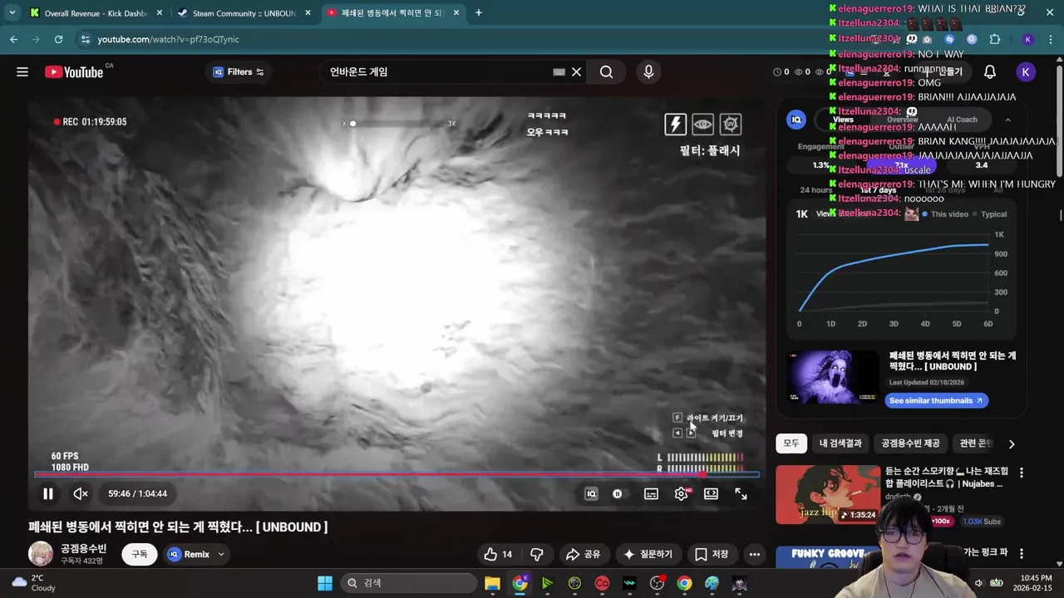Open the Windows Start menu
Image resolution: width=1064 pixels, height=598 pixels.
(325, 583)
